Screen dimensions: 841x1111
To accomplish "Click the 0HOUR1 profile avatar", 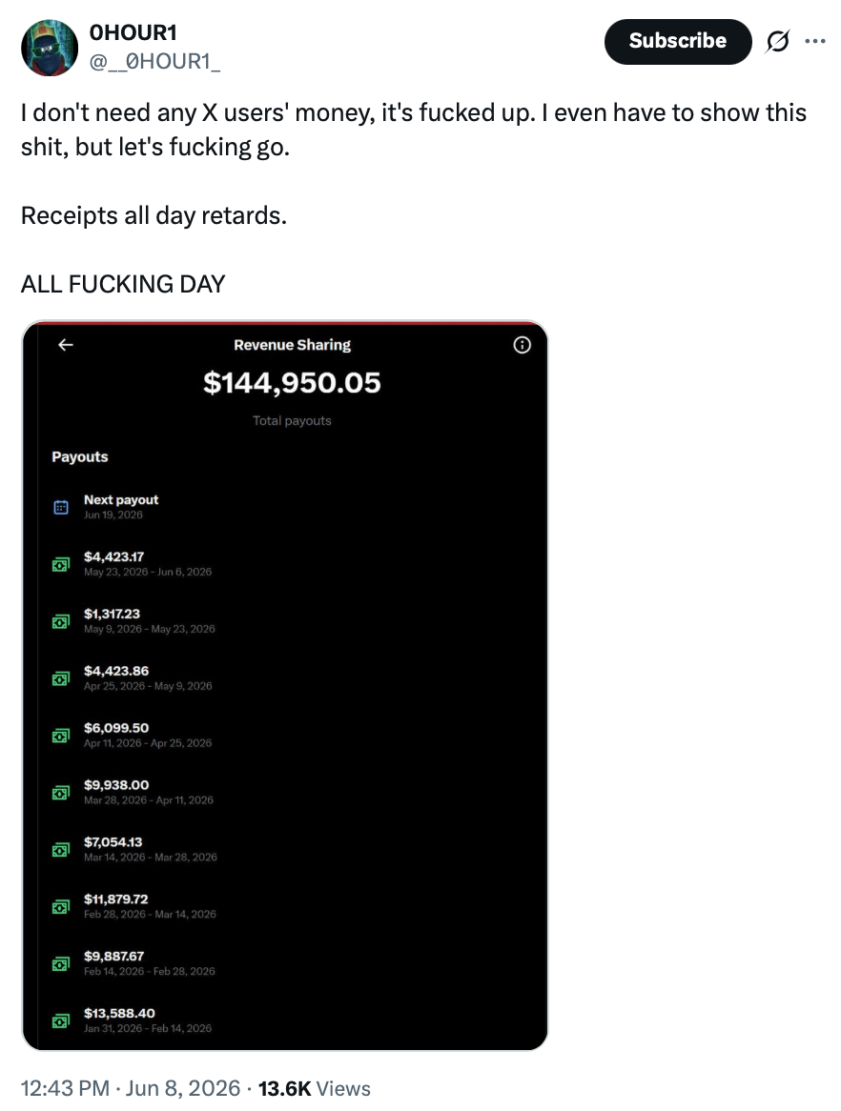I will [x=49, y=48].
